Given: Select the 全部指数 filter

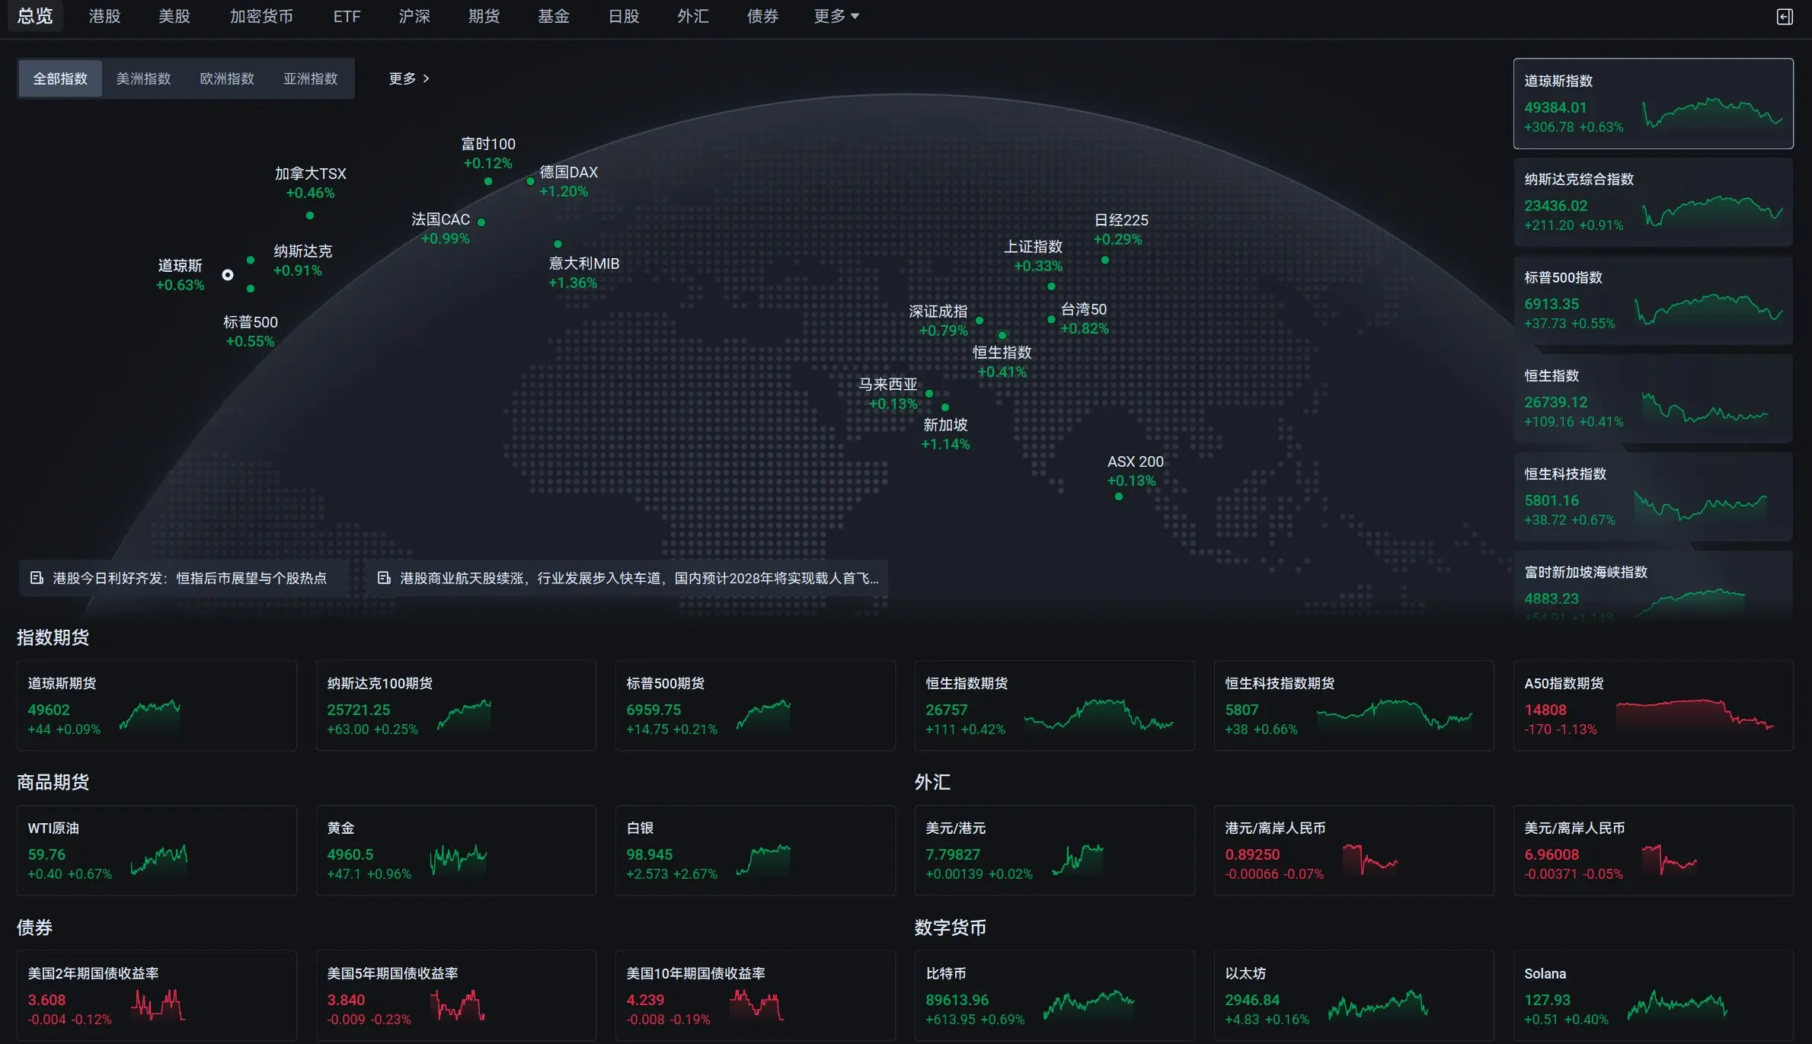Looking at the screenshot, I should 60,78.
